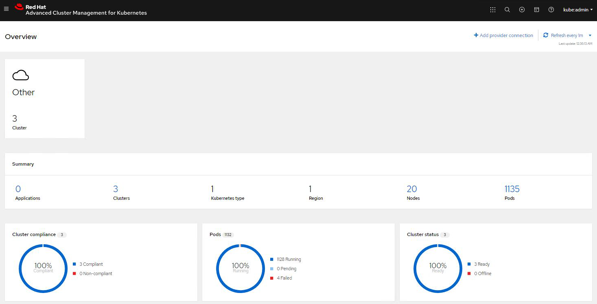Click the cloud icon on Other card
The width and height of the screenshot is (597, 304).
pos(21,75)
